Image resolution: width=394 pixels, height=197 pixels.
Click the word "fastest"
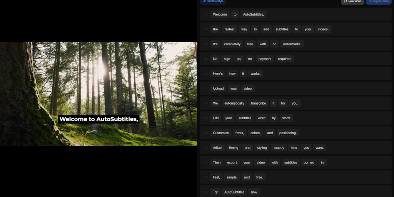pos(229,29)
